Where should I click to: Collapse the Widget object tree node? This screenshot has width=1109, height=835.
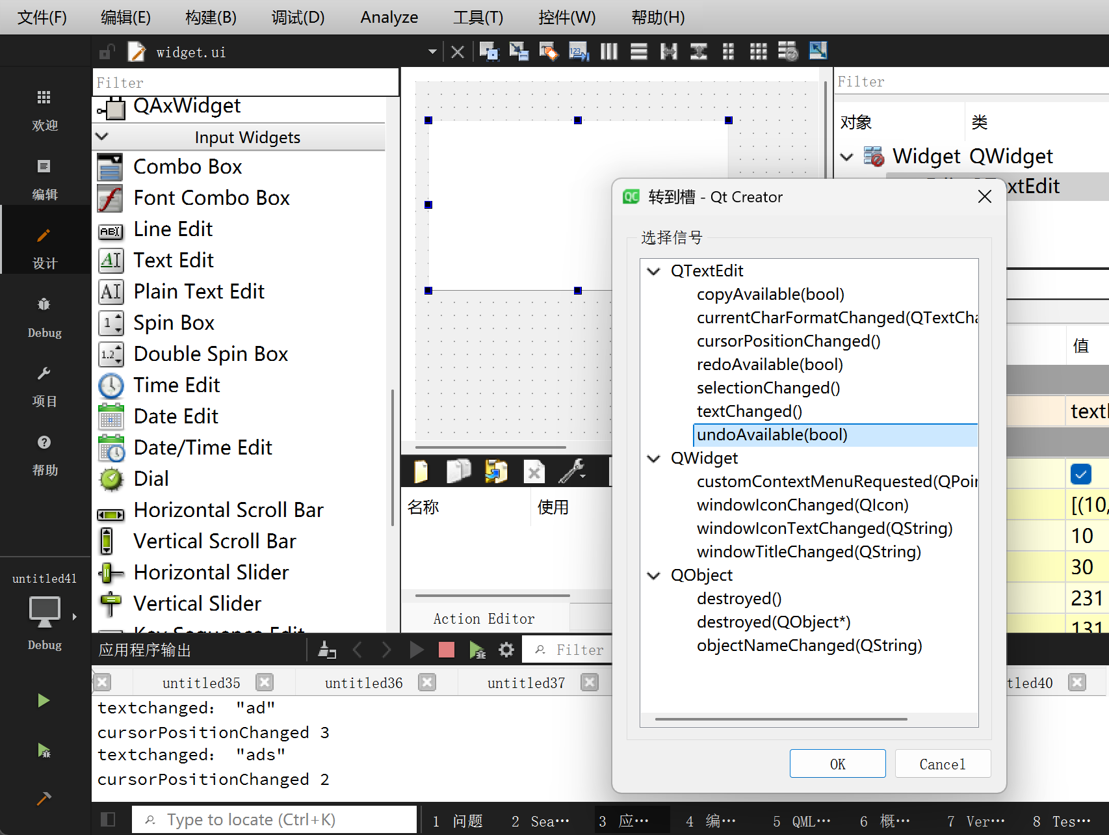coord(846,157)
